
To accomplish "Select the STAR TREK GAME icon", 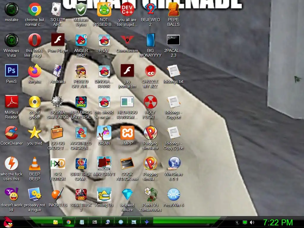I will pyautogui.click(x=81, y=164).
